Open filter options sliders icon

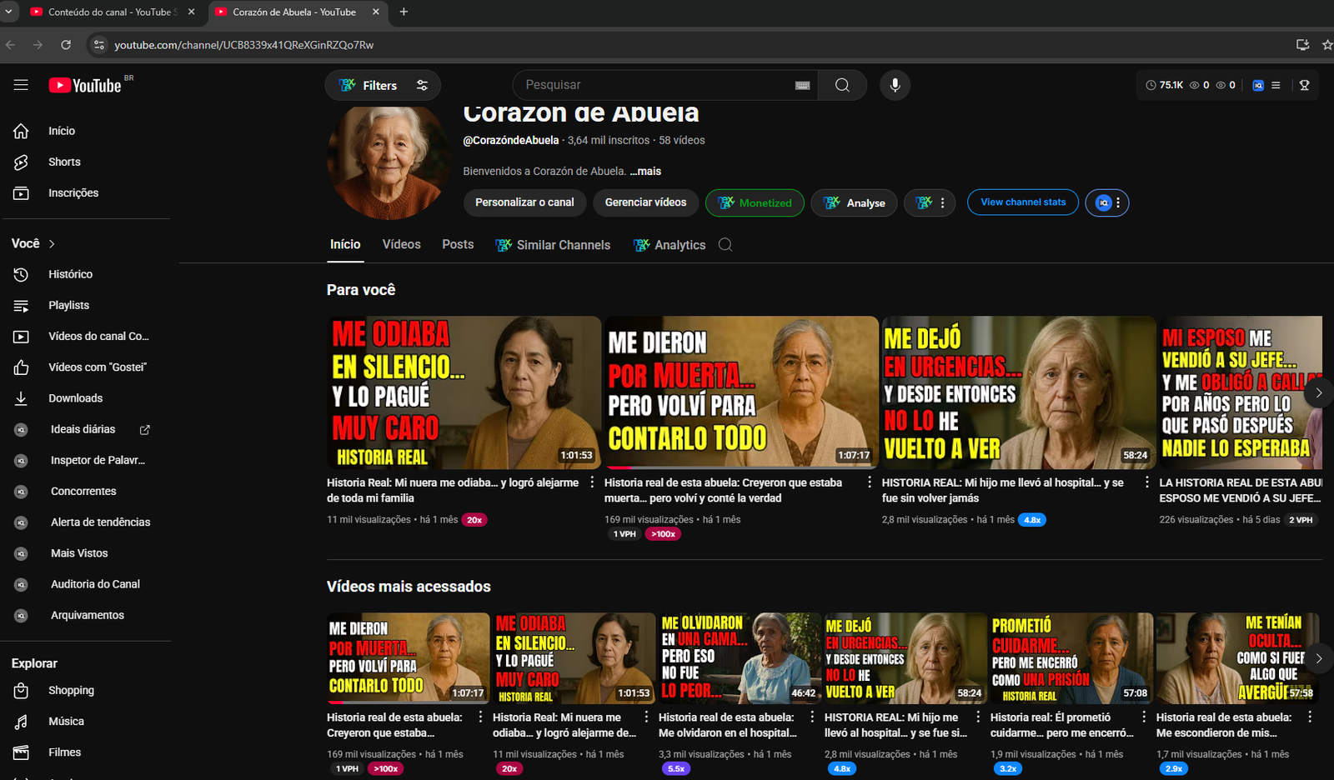coord(422,85)
